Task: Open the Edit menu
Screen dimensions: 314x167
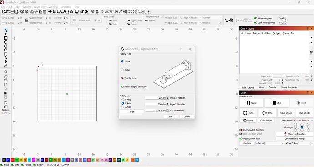Action: tap(10, 7)
